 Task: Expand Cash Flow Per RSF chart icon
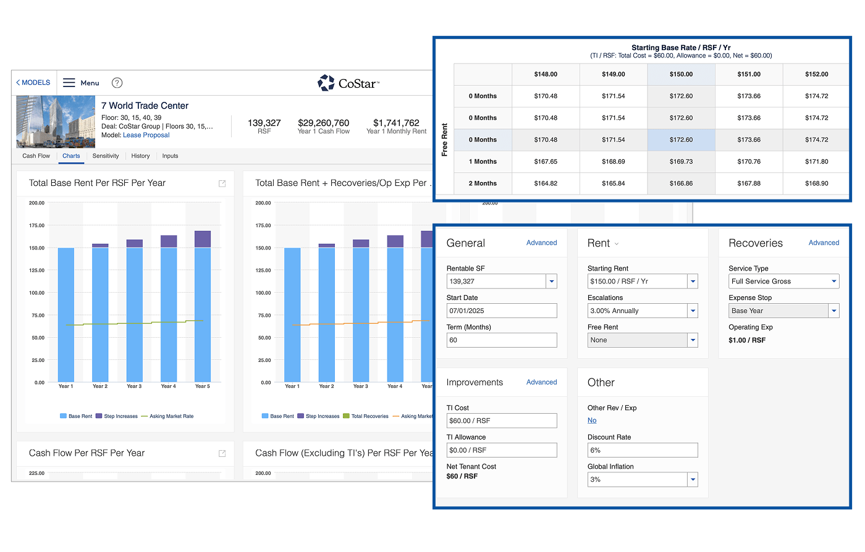pos(222,453)
